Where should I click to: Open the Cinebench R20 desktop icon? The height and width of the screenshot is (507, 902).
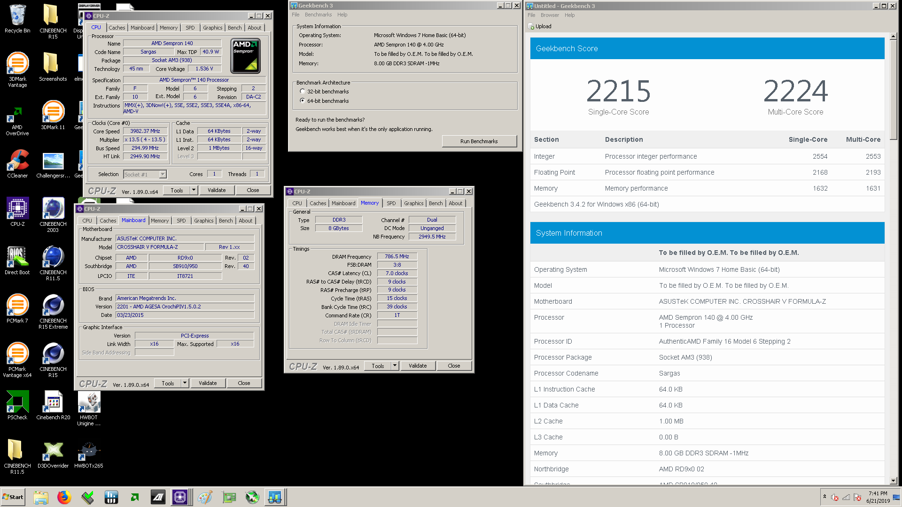[x=53, y=405]
